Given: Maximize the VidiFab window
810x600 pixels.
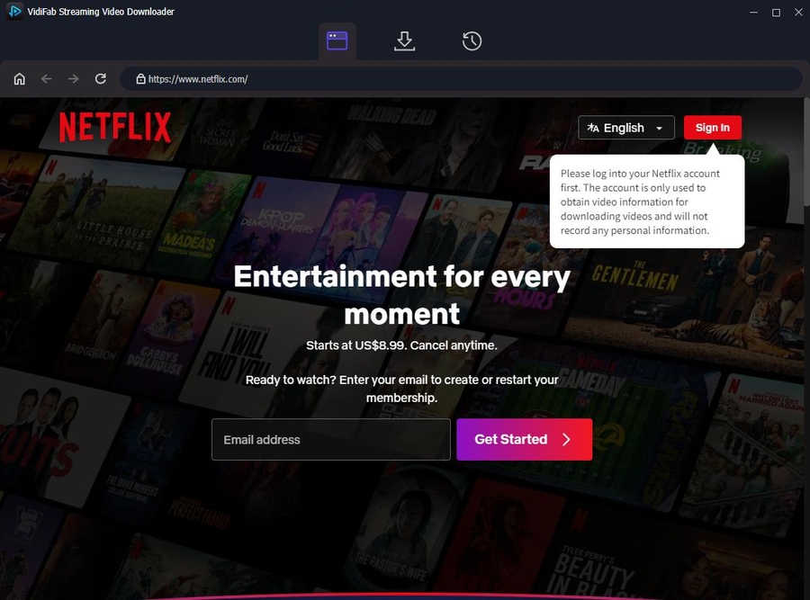Looking at the screenshot, I should pyautogui.click(x=776, y=13).
